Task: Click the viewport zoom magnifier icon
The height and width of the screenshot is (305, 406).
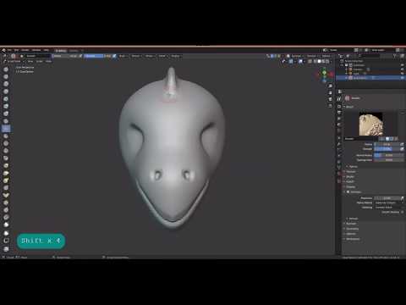Action: tap(331, 86)
